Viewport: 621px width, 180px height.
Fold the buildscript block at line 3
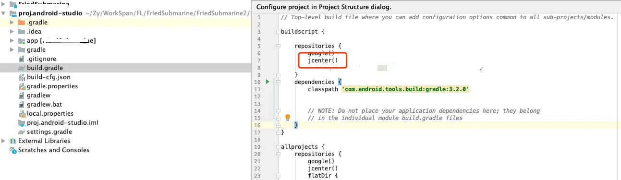(x=278, y=32)
